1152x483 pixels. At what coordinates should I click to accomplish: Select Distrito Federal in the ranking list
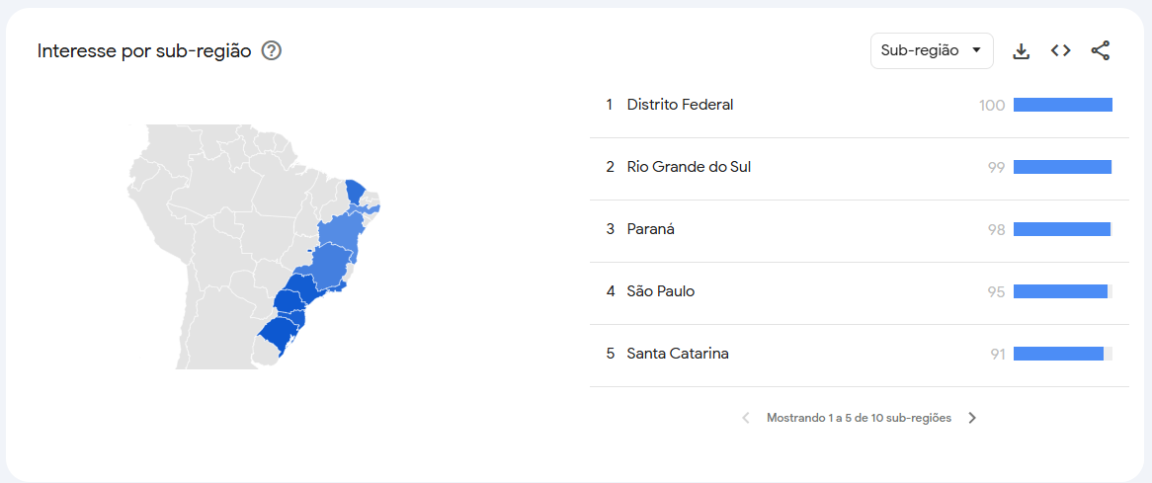pos(680,105)
